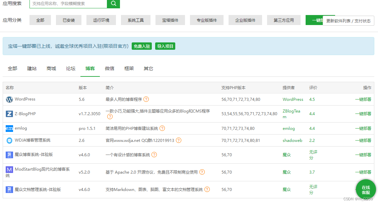Image resolution: width=378 pixels, height=204 pixels.
Task: Click version text pro 1.5.1
Action: [x=87, y=128]
